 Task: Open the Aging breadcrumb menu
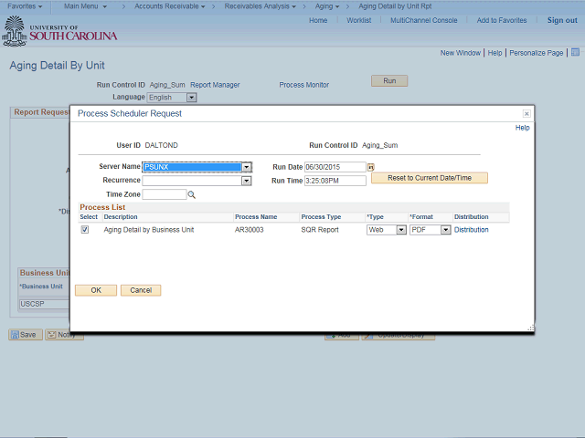pyautogui.click(x=327, y=6)
